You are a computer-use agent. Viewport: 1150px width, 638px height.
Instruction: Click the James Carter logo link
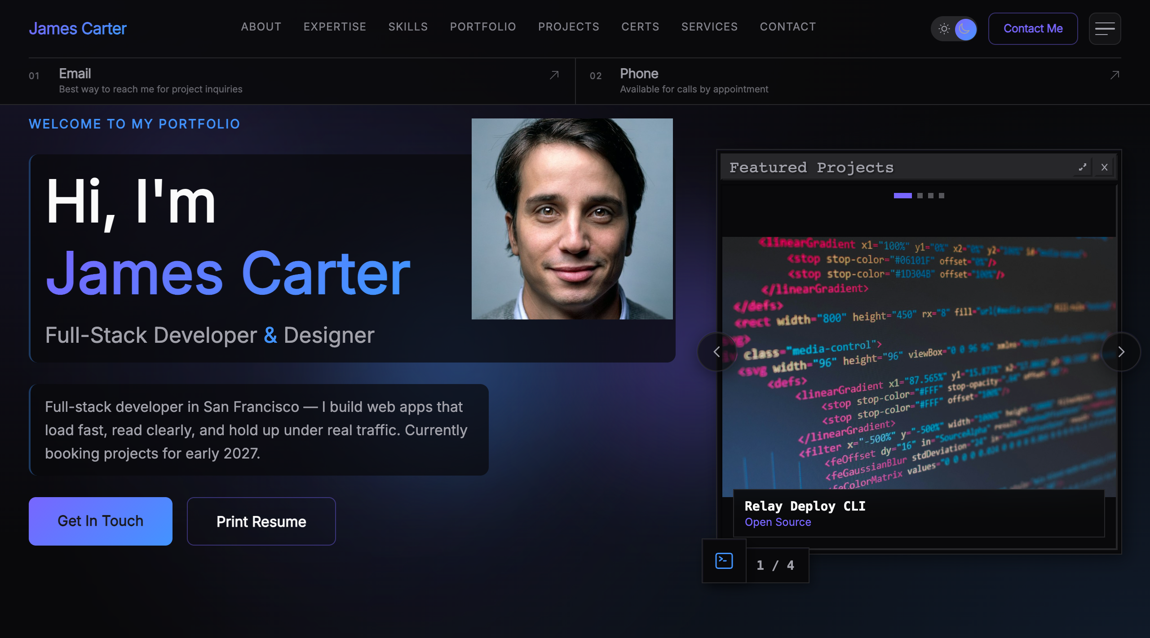(78, 29)
